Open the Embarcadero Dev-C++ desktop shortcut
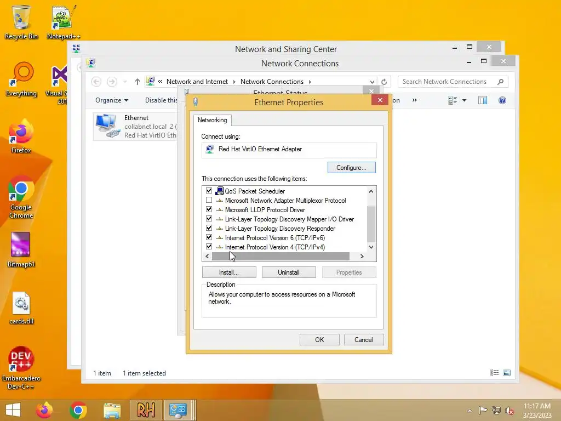This screenshot has height=421, width=561. tap(21, 368)
